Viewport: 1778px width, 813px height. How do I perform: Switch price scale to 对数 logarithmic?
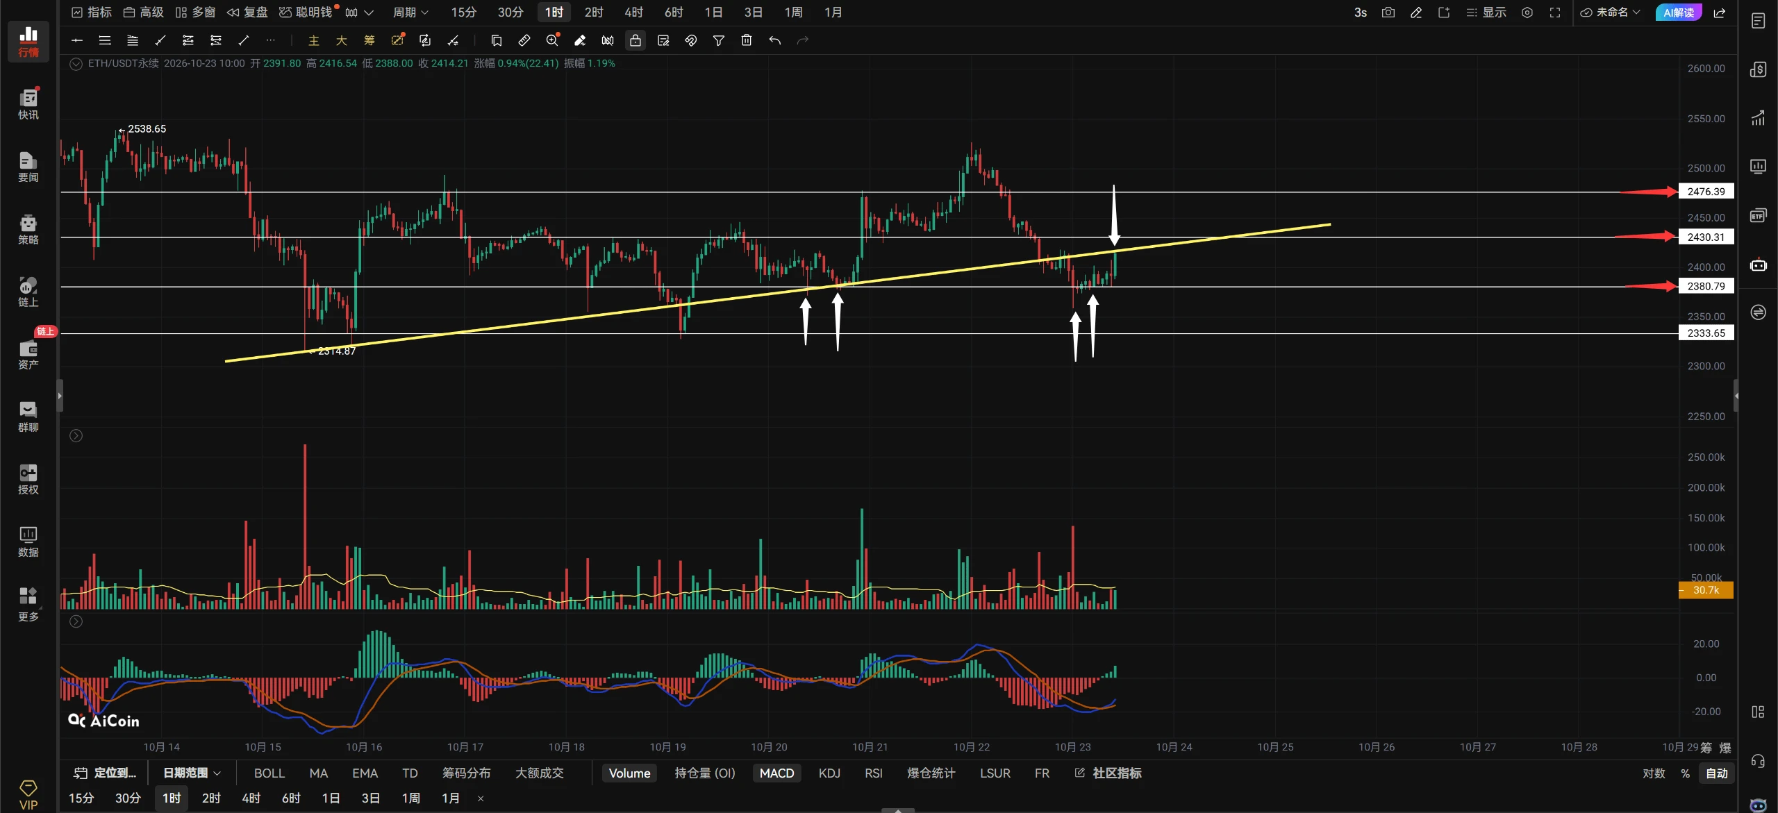(x=1654, y=773)
